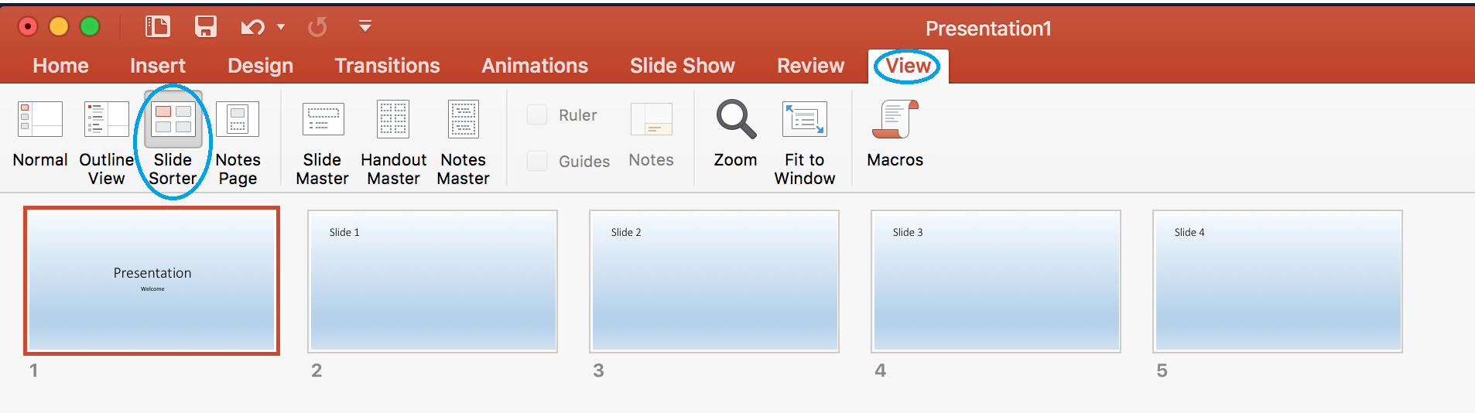Open the Customize Quick Access Toolbar dropdown
Image resolution: width=1475 pixels, height=413 pixels.
(x=365, y=27)
